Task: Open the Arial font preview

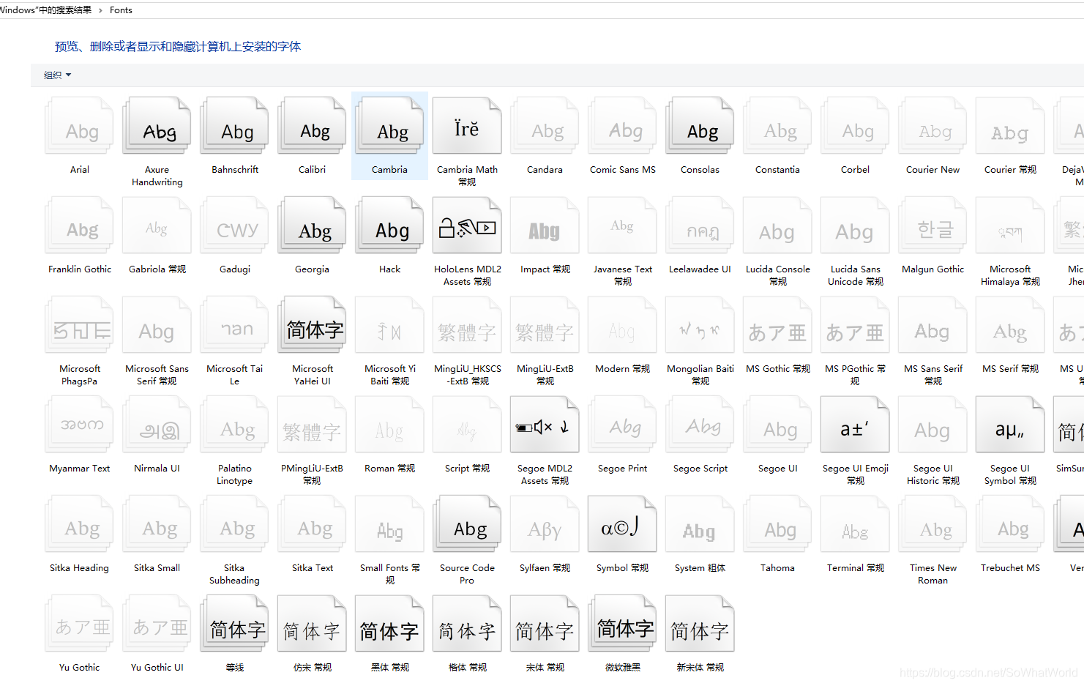Action: [79, 125]
